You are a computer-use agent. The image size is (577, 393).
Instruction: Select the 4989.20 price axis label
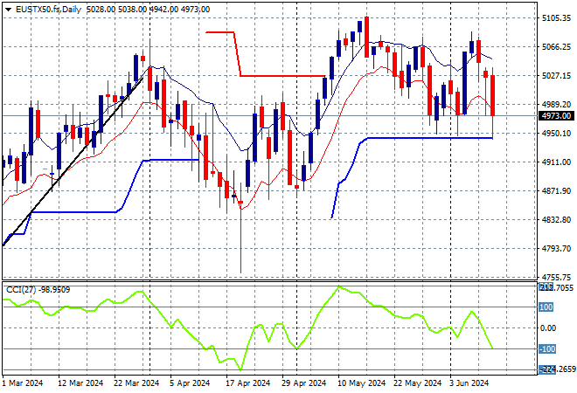(556, 105)
